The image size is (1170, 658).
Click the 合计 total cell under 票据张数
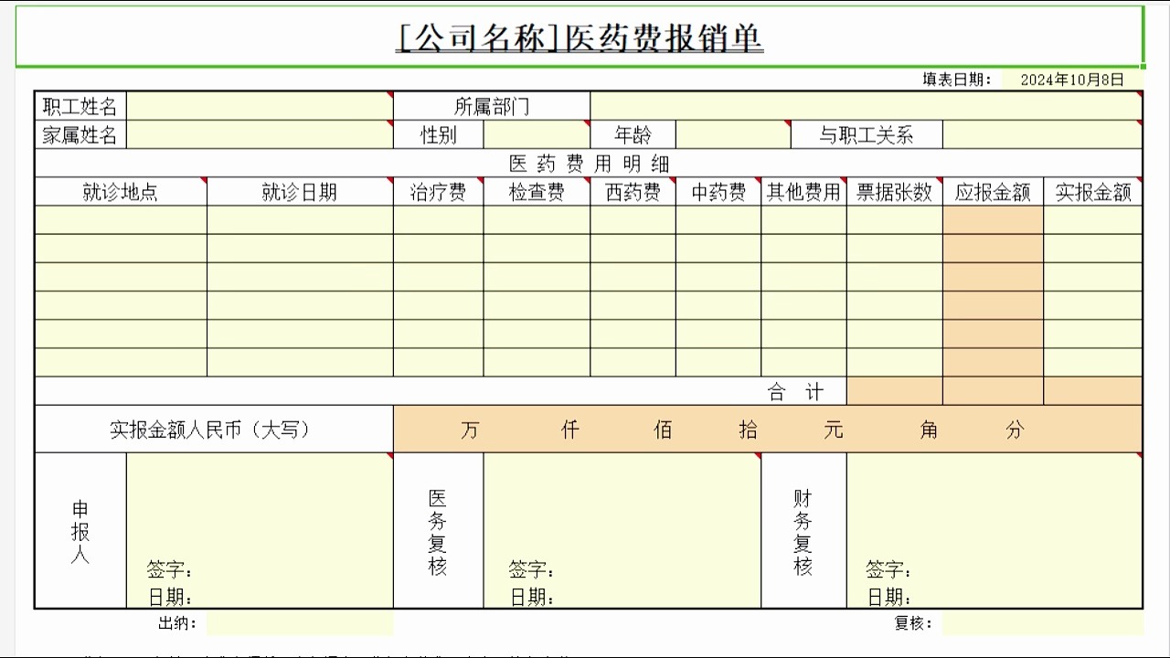point(895,391)
